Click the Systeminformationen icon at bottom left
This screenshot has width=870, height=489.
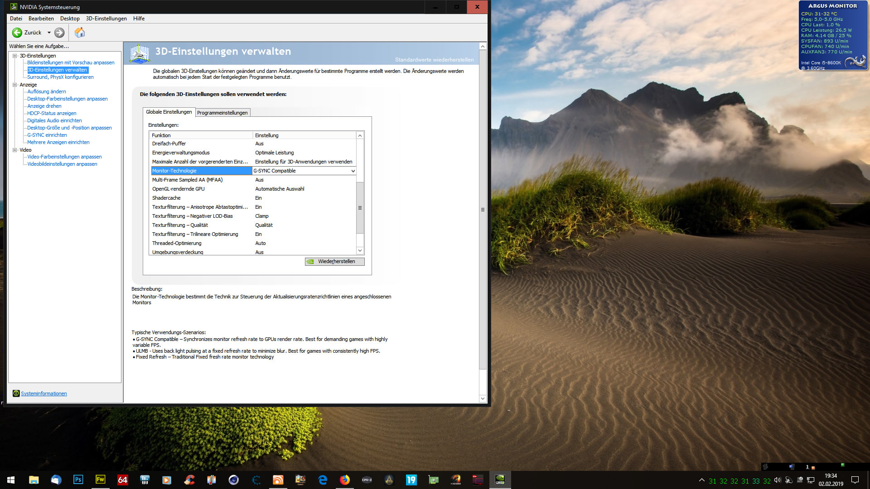(16, 393)
